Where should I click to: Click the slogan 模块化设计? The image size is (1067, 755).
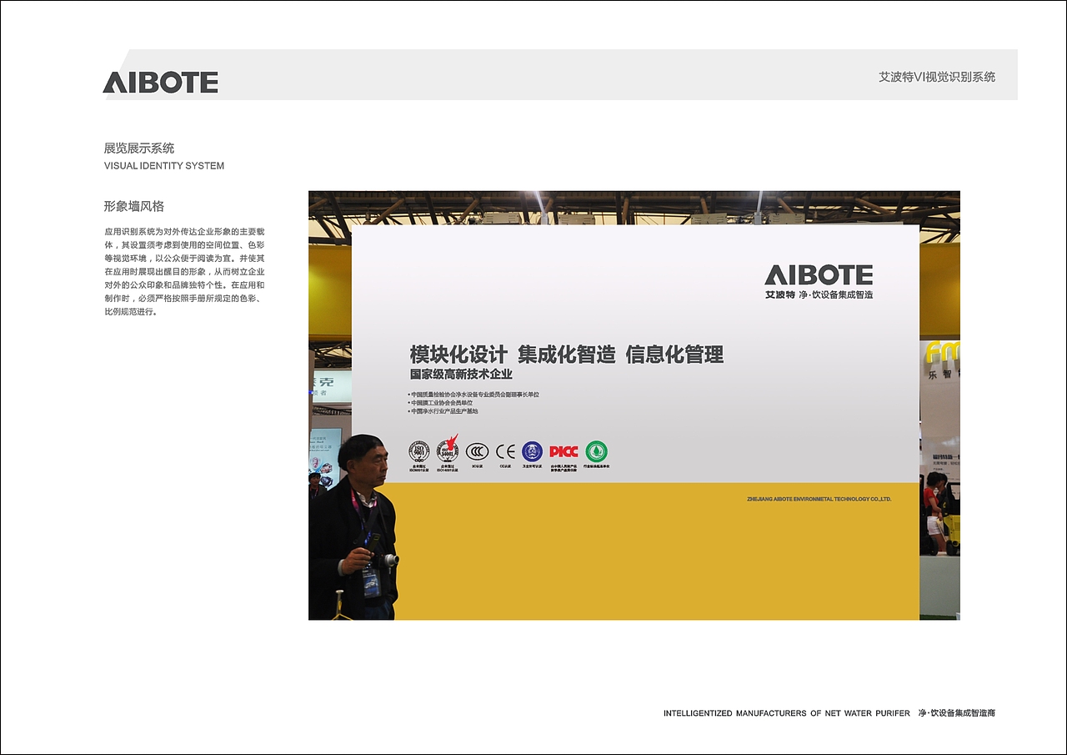click(458, 354)
